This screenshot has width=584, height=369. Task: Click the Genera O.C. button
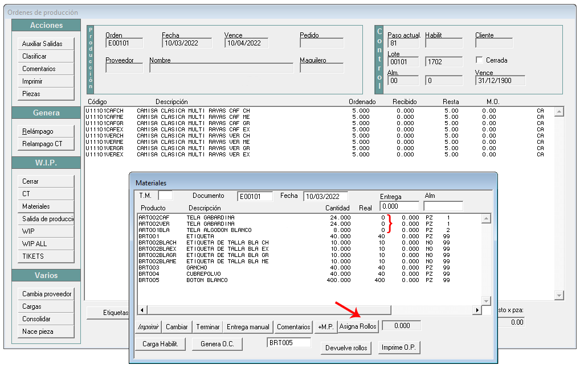click(x=217, y=344)
